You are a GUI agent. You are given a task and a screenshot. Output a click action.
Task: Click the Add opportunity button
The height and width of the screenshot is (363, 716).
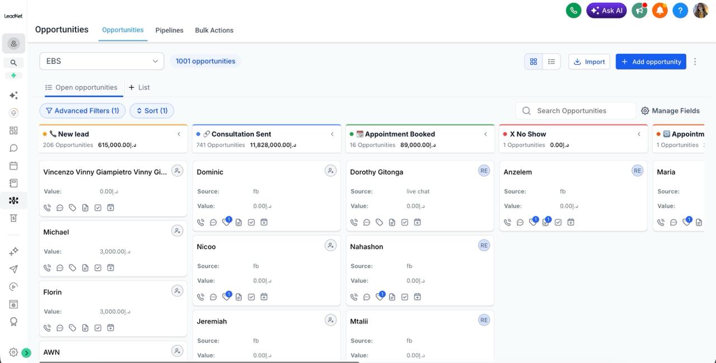pyautogui.click(x=651, y=62)
